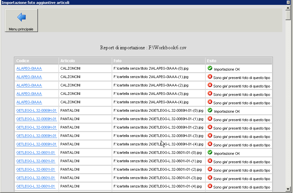The image size is (293, 193).
Task: Click the red error icon for GETLEGG-L.32-0069H-01-(1).jpg
Action: tap(210, 119)
